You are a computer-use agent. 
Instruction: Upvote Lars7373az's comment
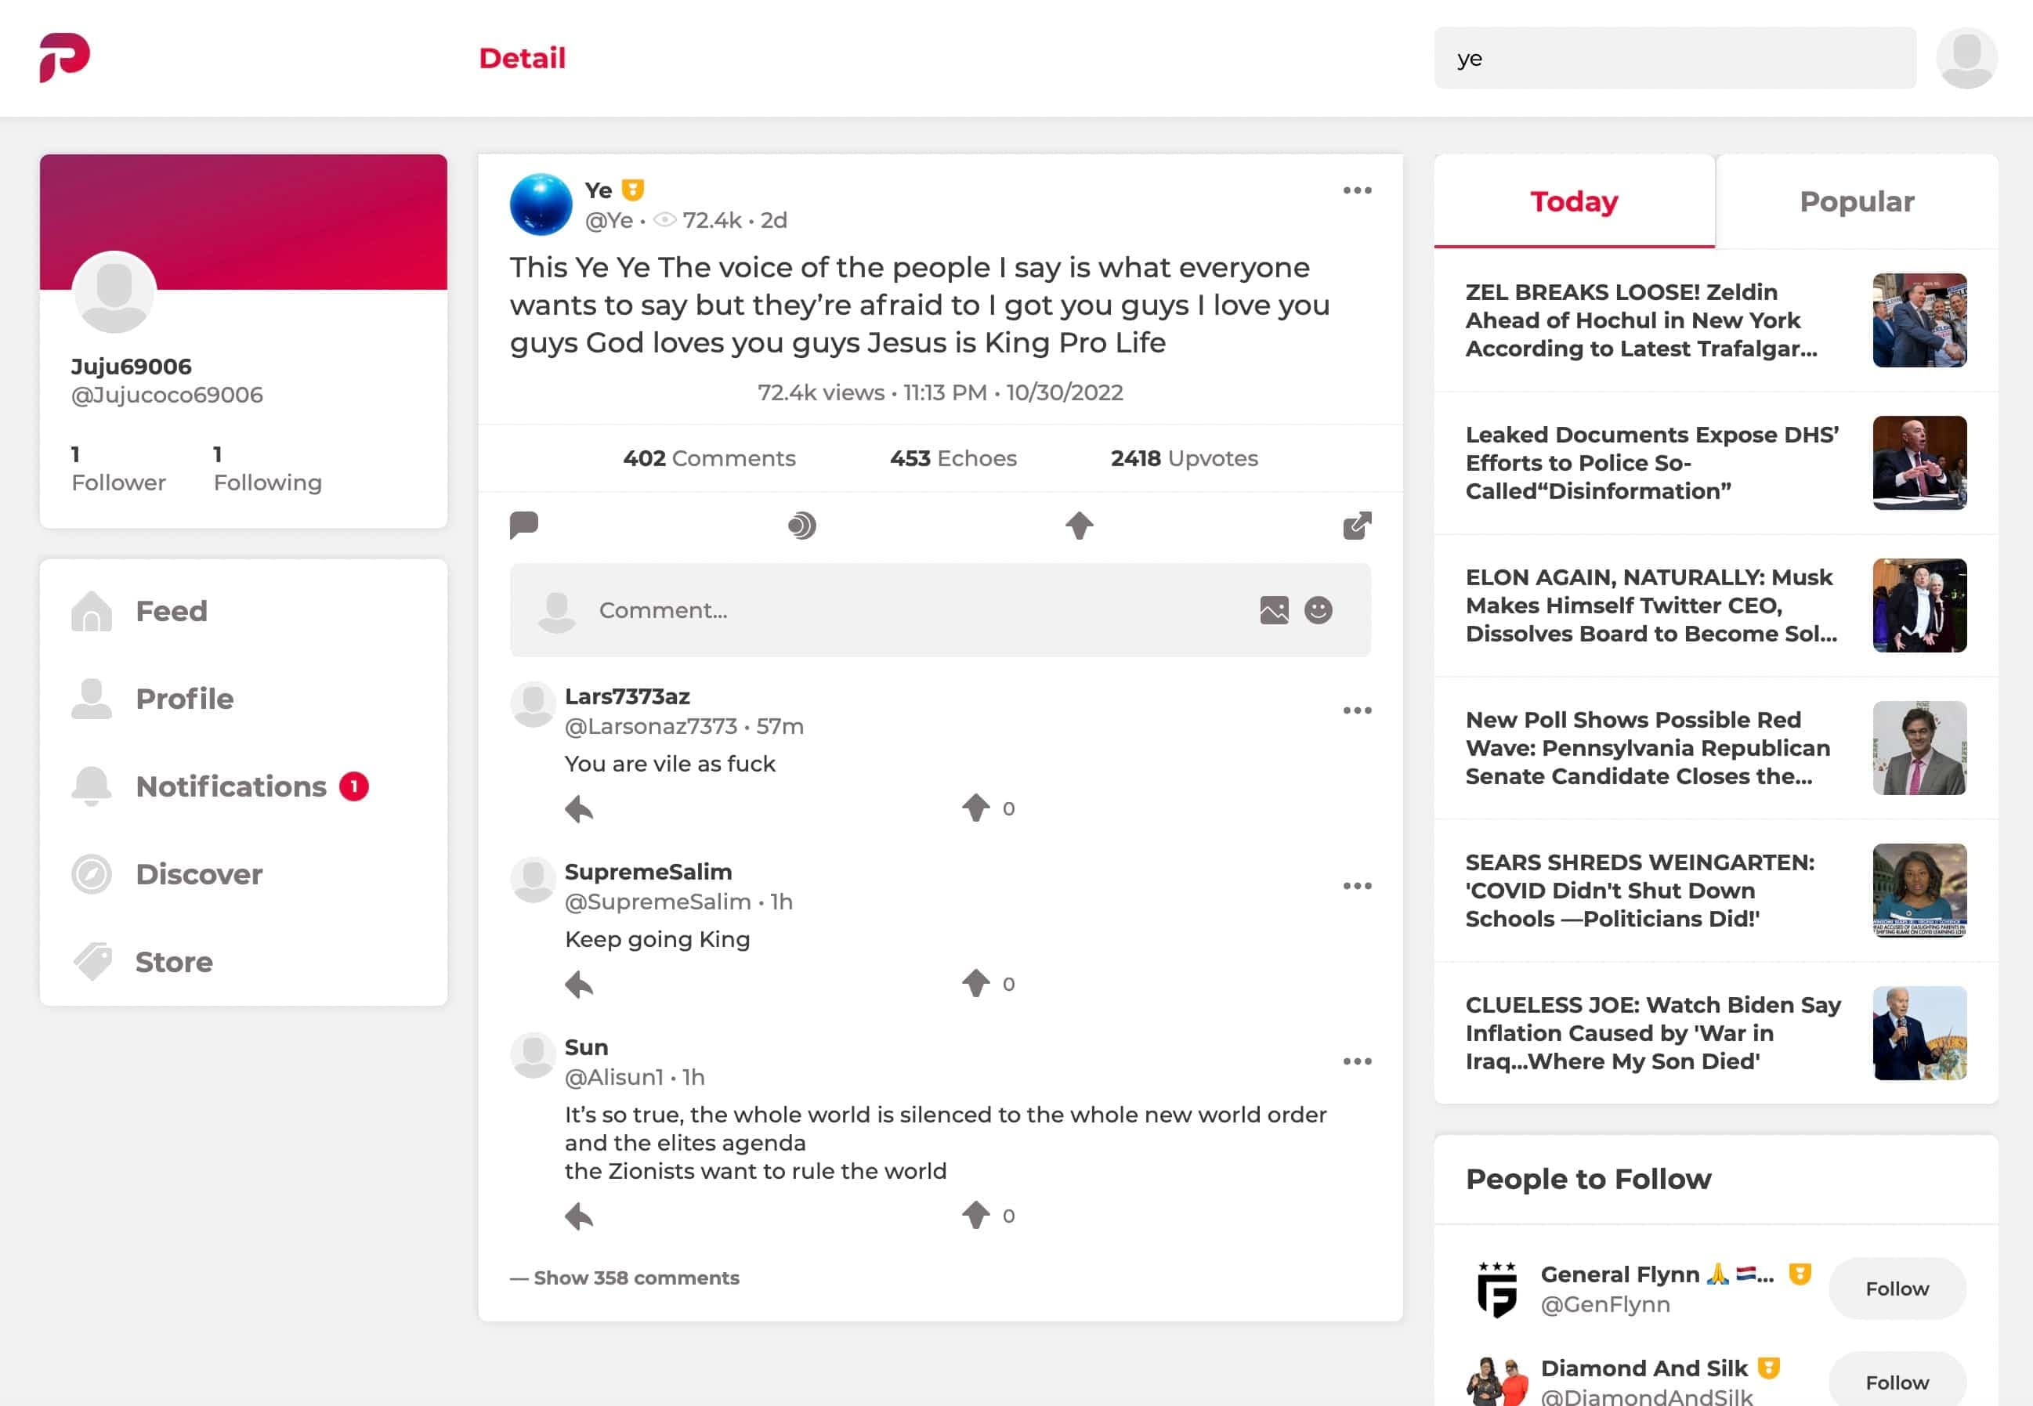pos(975,808)
